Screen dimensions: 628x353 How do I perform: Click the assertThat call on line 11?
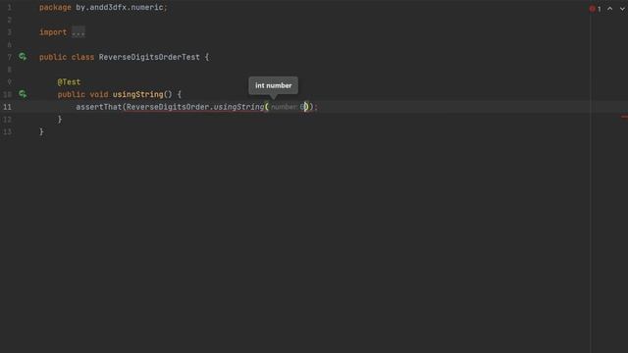click(x=99, y=107)
